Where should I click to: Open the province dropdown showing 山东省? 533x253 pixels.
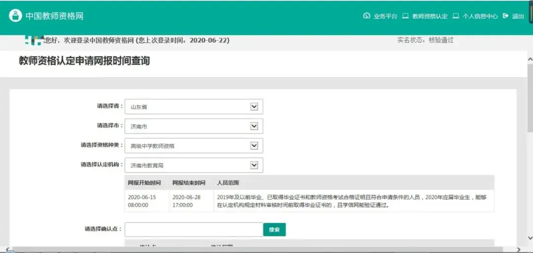click(194, 107)
